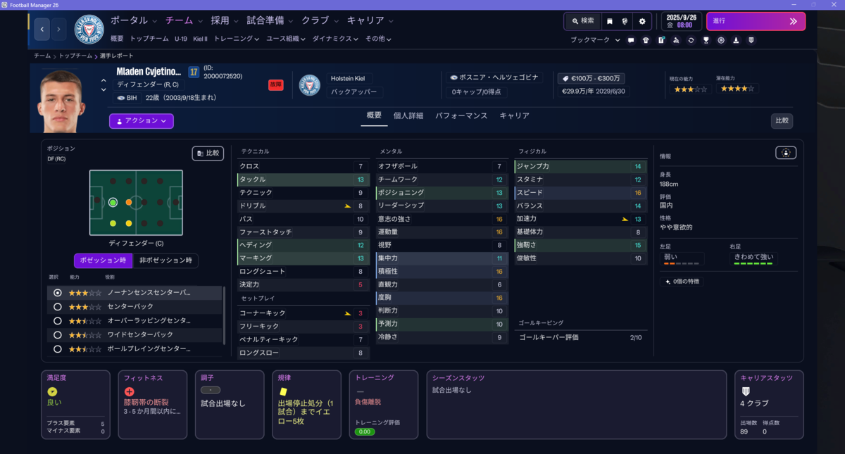Open the 概要 tab of the player profile
Viewport: 845px width, 454px height.
coord(374,115)
